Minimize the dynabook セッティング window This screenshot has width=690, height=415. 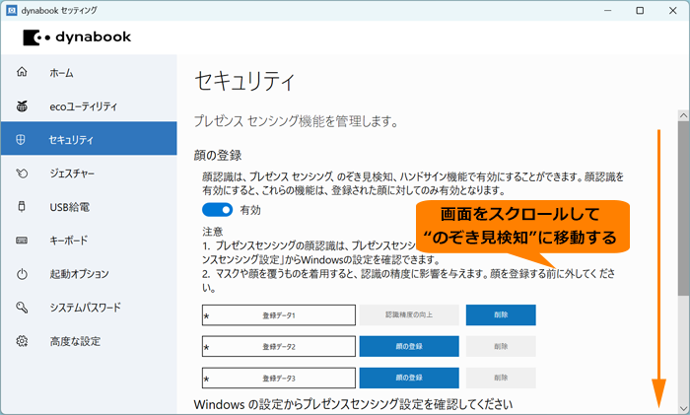point(608,10)
